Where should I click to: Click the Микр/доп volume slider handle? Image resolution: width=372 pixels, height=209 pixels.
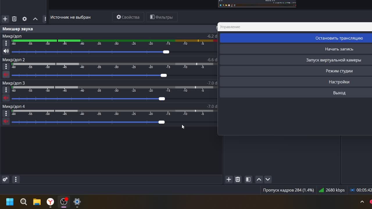166,52
